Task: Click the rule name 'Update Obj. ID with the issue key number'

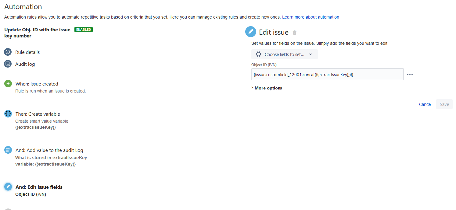Action: tap(37, 33)
